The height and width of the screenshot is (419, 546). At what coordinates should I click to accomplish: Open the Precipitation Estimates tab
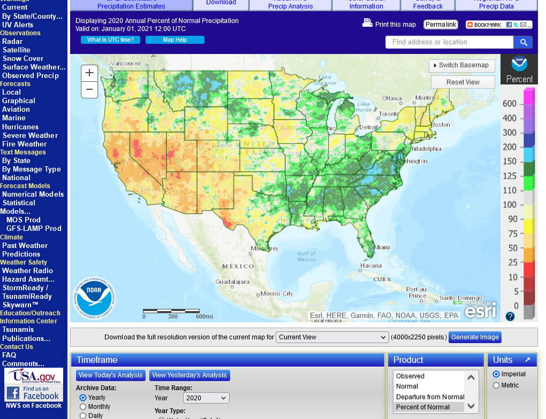(x=131, y=5)
